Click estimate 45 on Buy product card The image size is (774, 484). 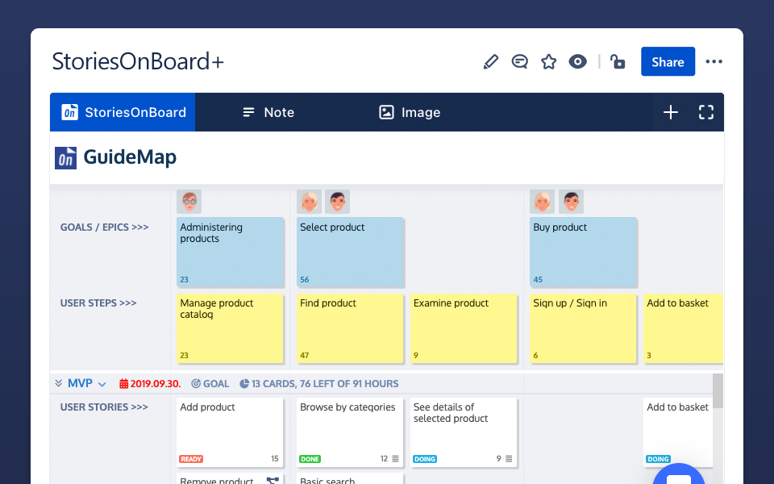[x=538, y=280]
